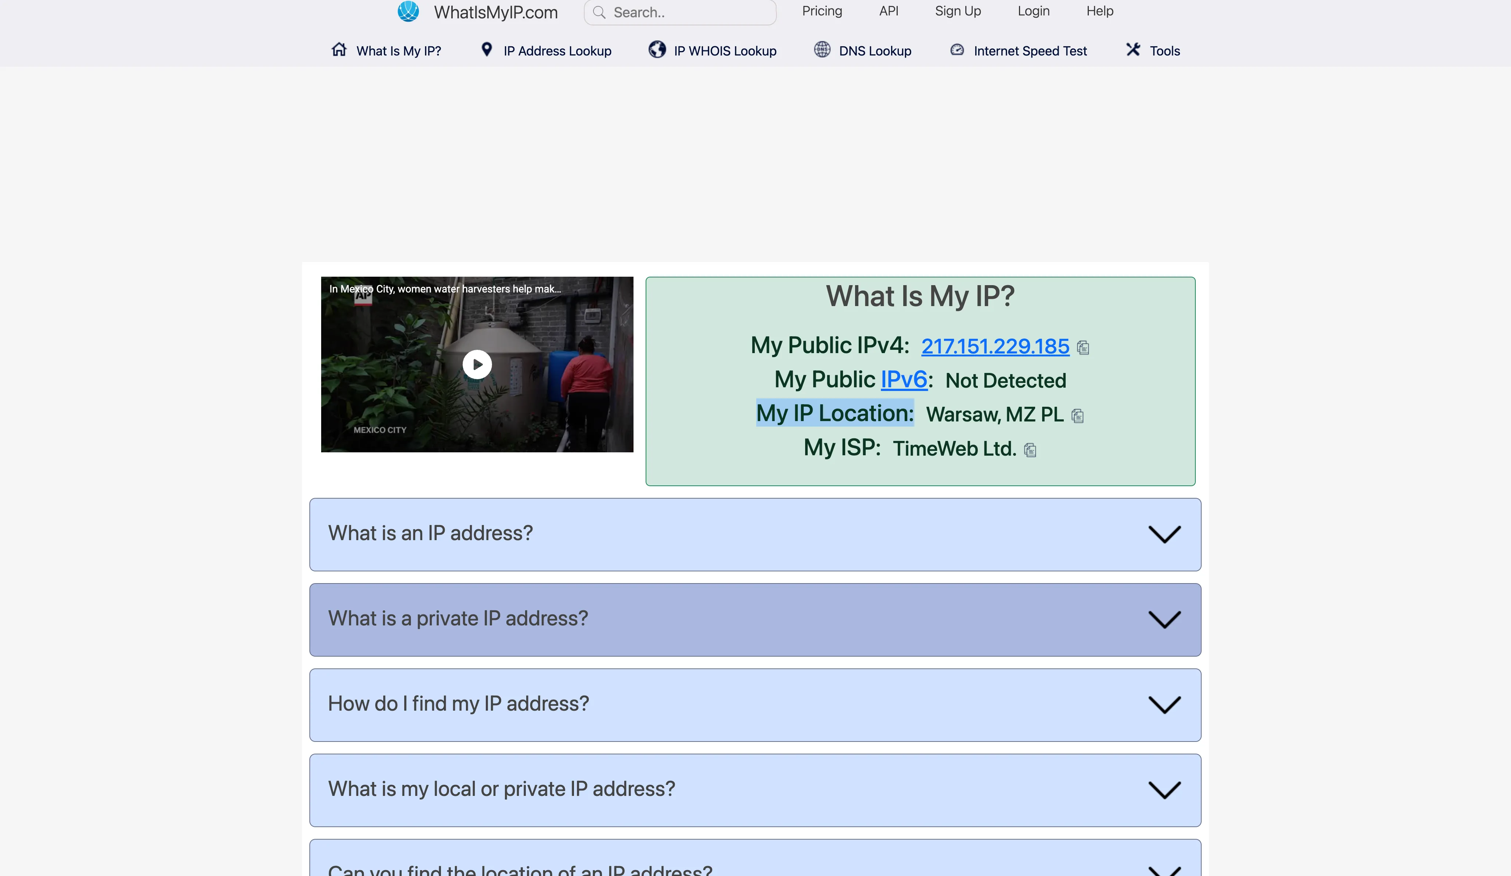Expand the What is a private IP address section
This screenshot has height=876, width=1511.
coord(755,617)
